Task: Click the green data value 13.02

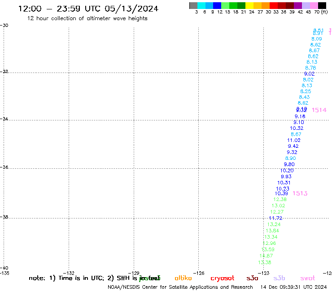Action: click(279, 205)
